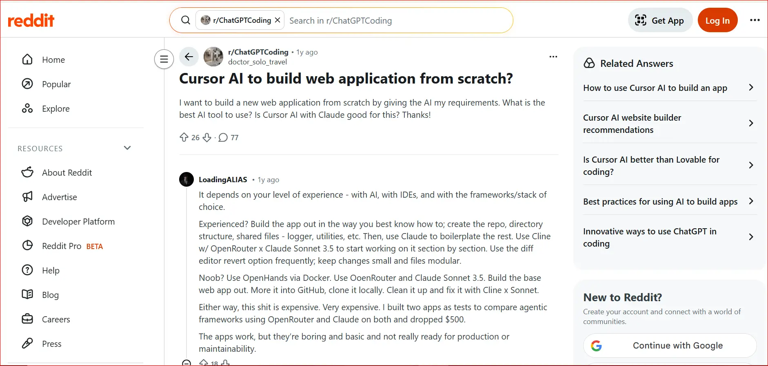Remove the r/ChatGPTCoding search filter
768x366 pixels.
[x=277, y=20]
